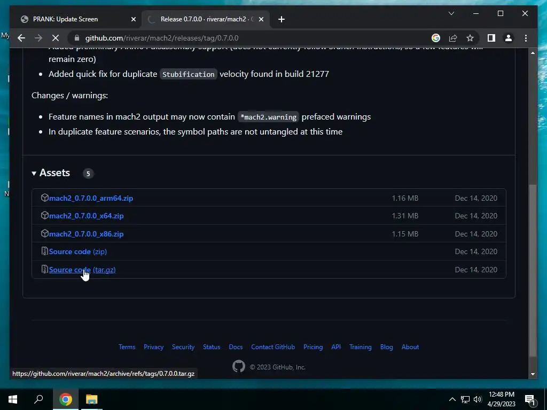Show hidden system tray icons
The height and width of the screenshot is (410, 547).
[452, 399]
